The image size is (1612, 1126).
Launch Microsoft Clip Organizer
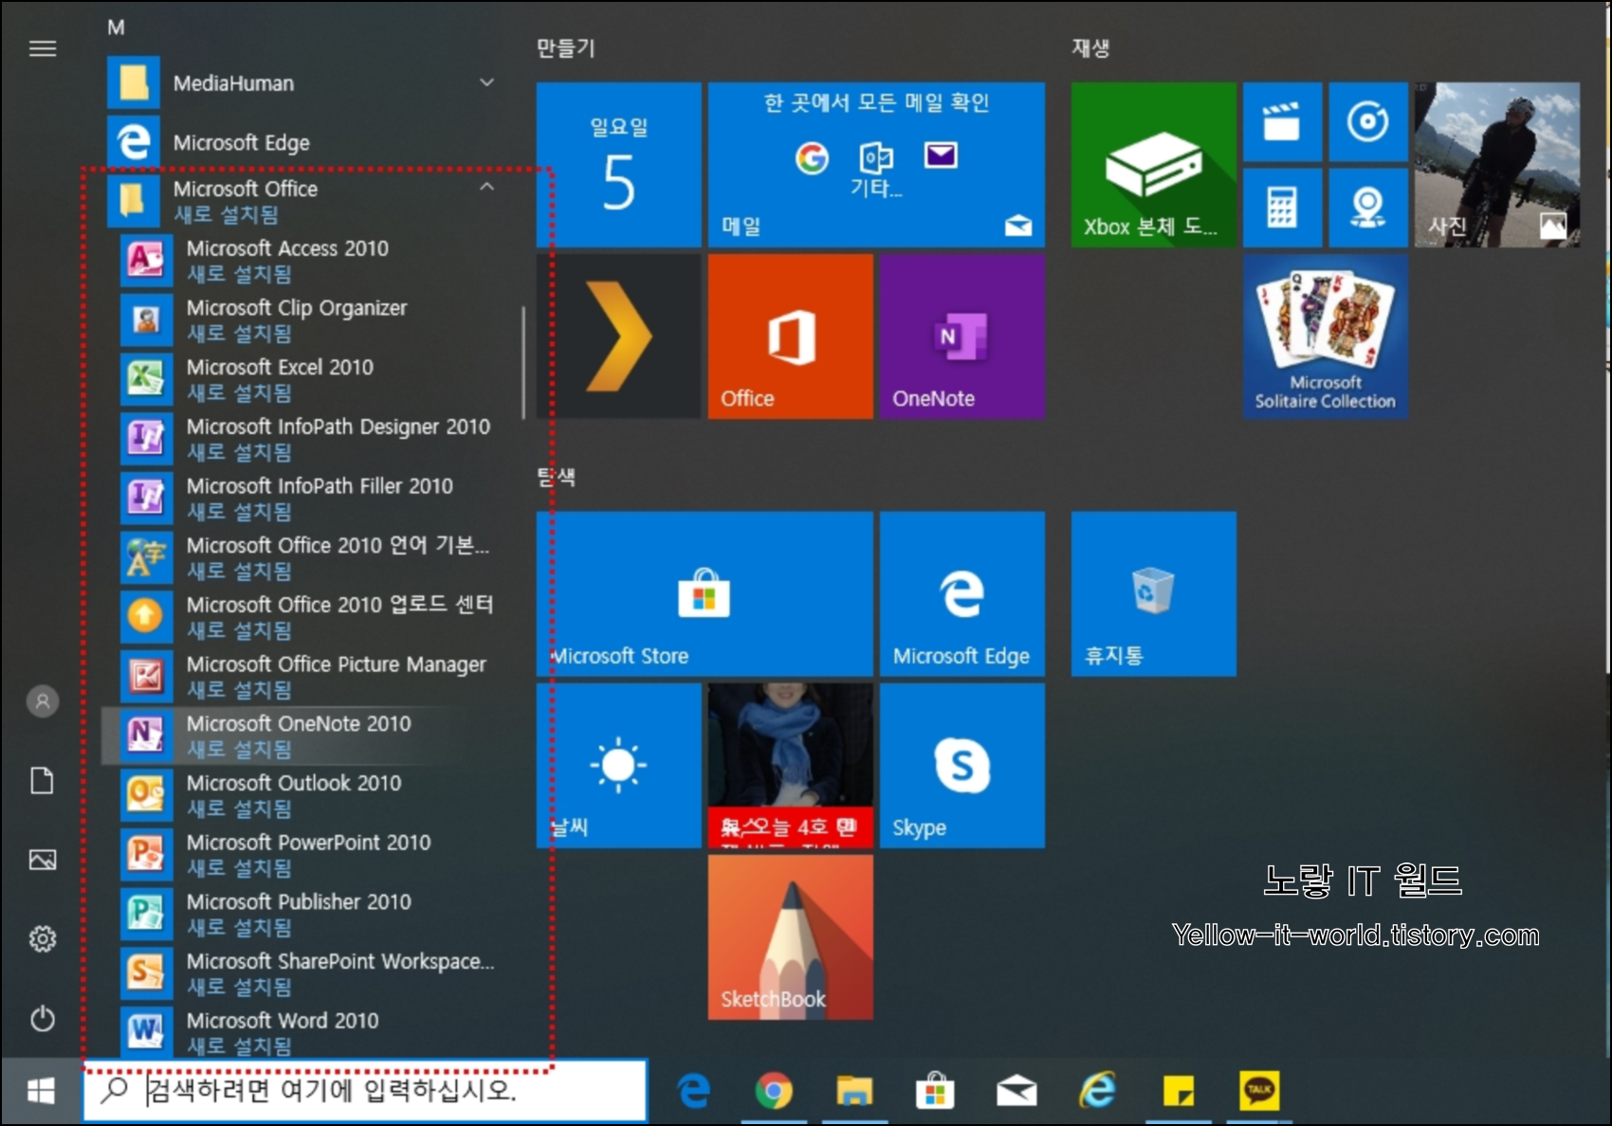click(303, 319)
